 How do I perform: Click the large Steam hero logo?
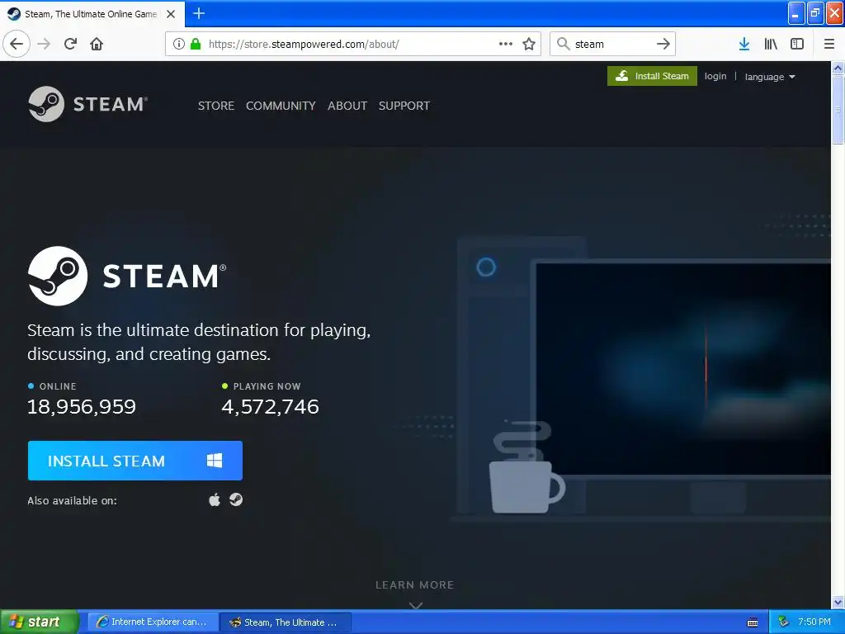pyautogui.click(x=127, y=276)
